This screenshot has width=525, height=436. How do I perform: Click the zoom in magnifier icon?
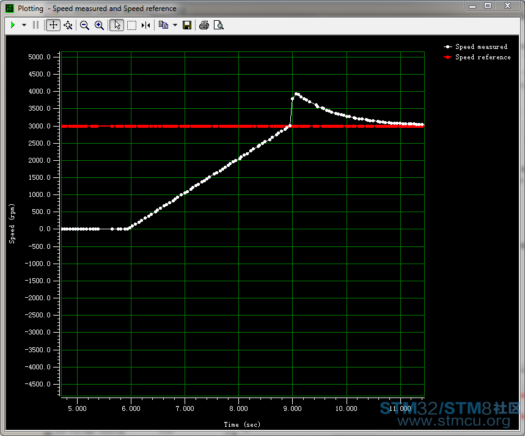(x=99, y=25)
